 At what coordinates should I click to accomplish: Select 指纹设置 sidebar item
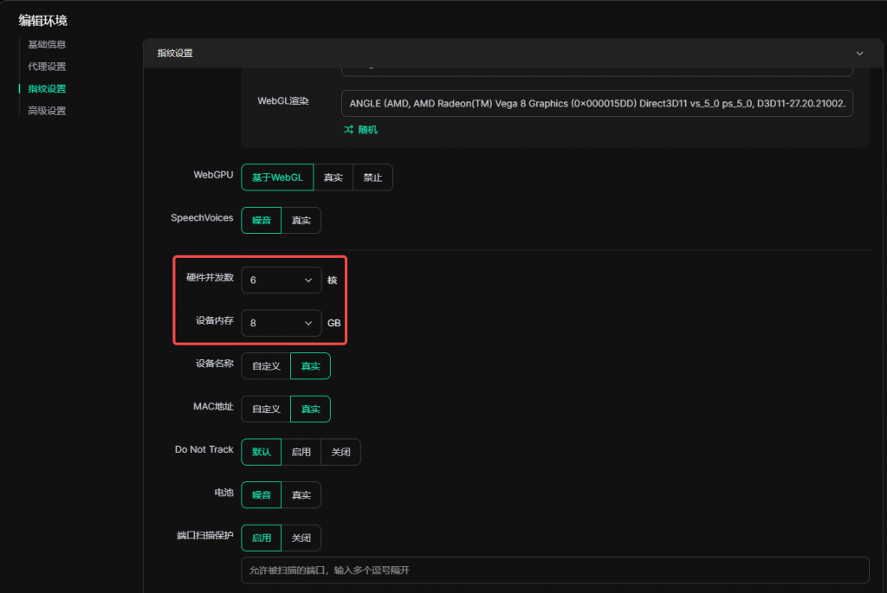47,88
